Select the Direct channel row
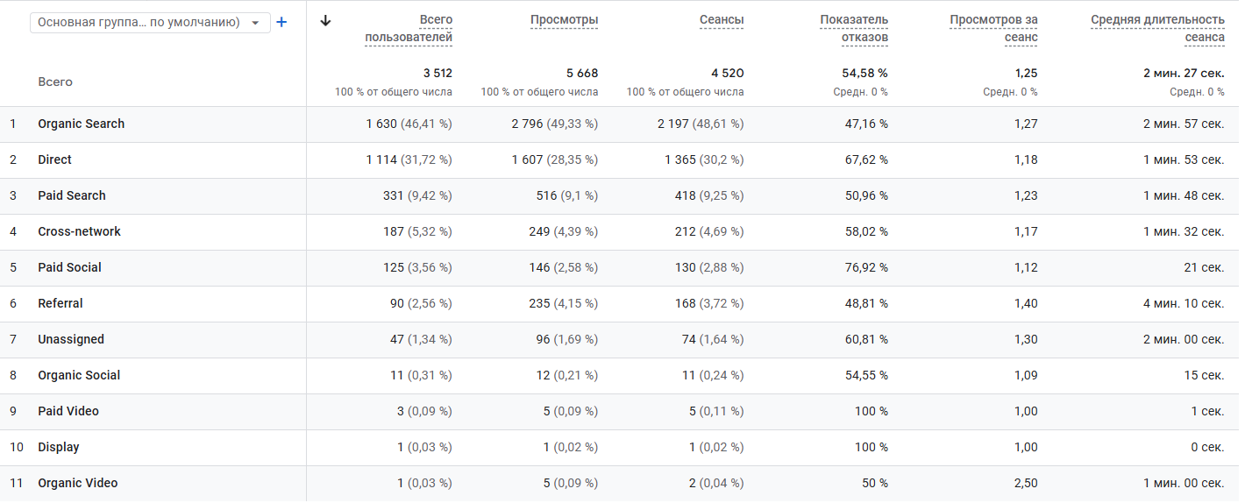 point(55,160)
